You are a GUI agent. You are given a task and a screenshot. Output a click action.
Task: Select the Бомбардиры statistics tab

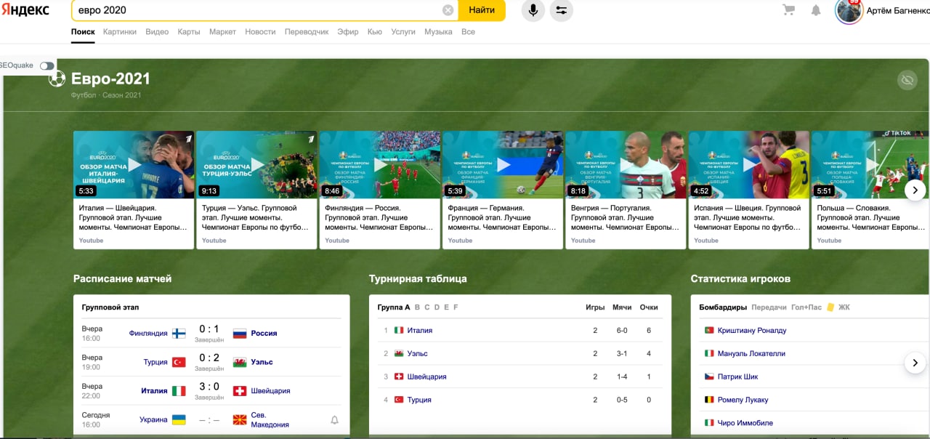tap(723, 307)
